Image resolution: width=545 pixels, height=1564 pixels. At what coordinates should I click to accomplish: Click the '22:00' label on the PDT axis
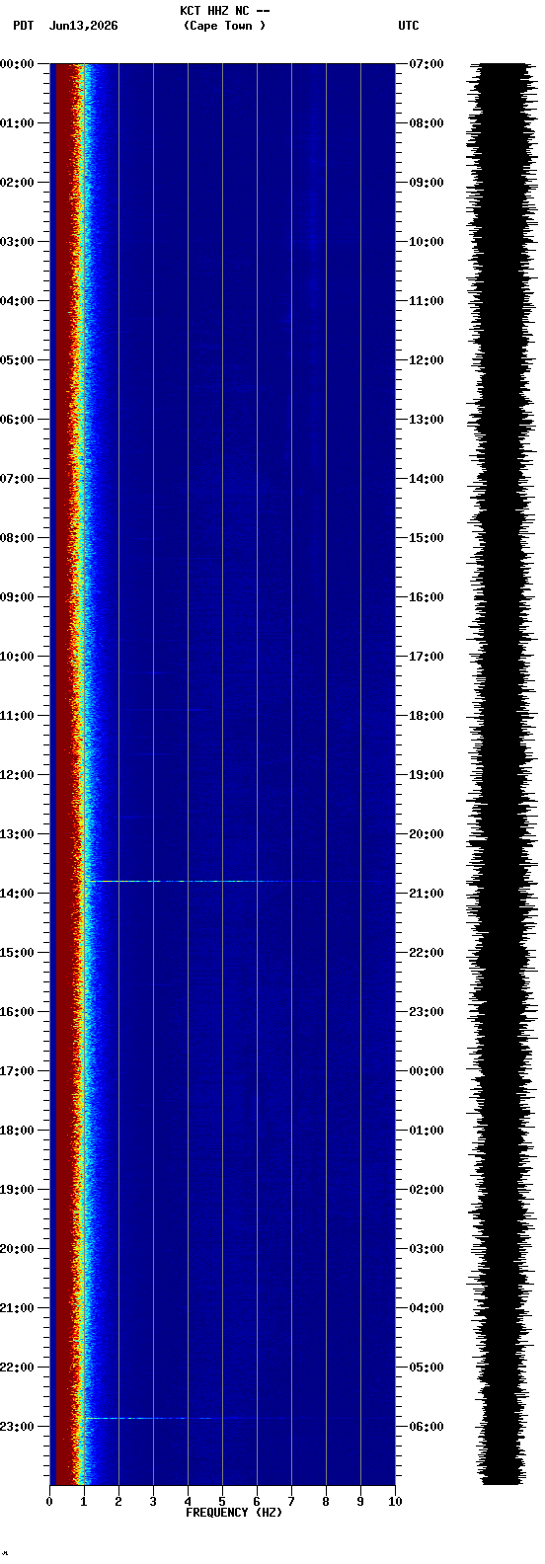click(17, 1368)
